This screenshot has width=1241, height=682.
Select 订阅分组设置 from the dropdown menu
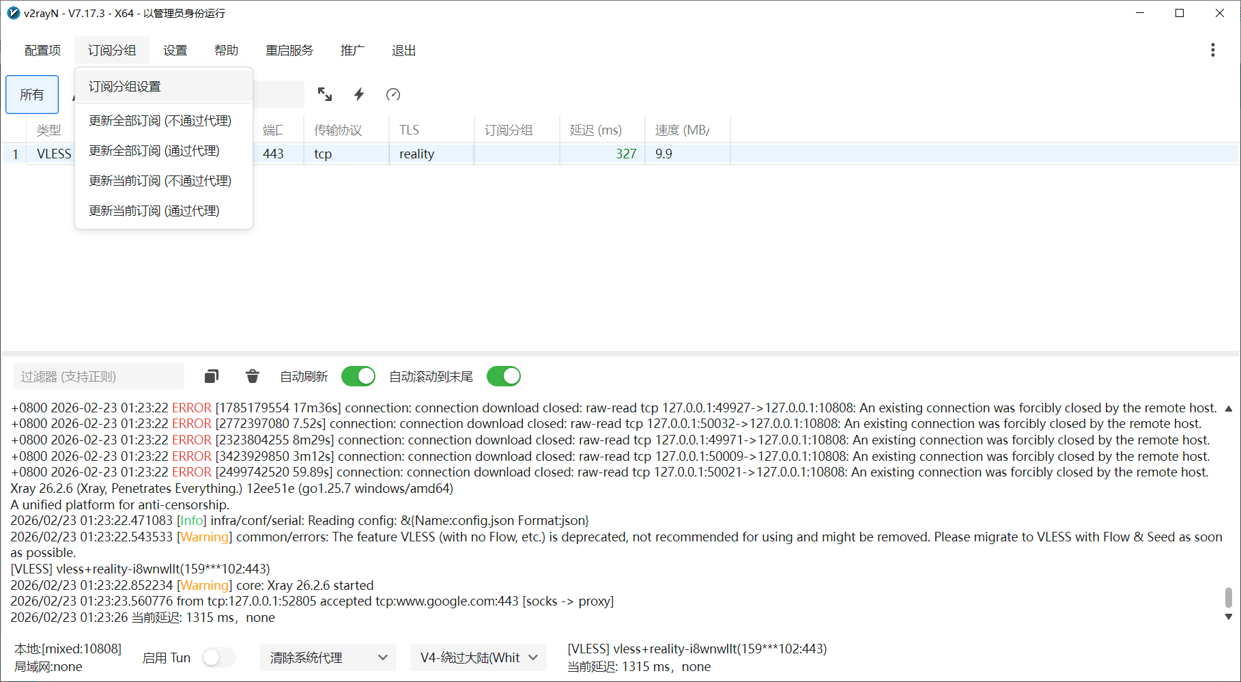click(125, 87)
